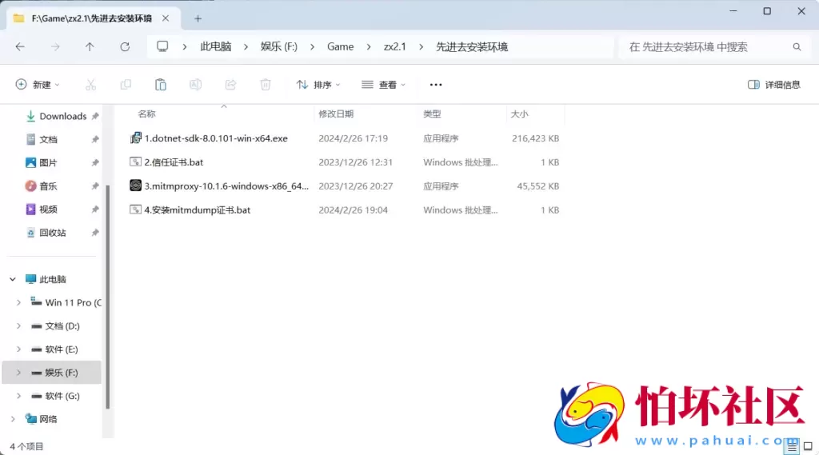Click the pin icon next to 音乐

(95, 186)
